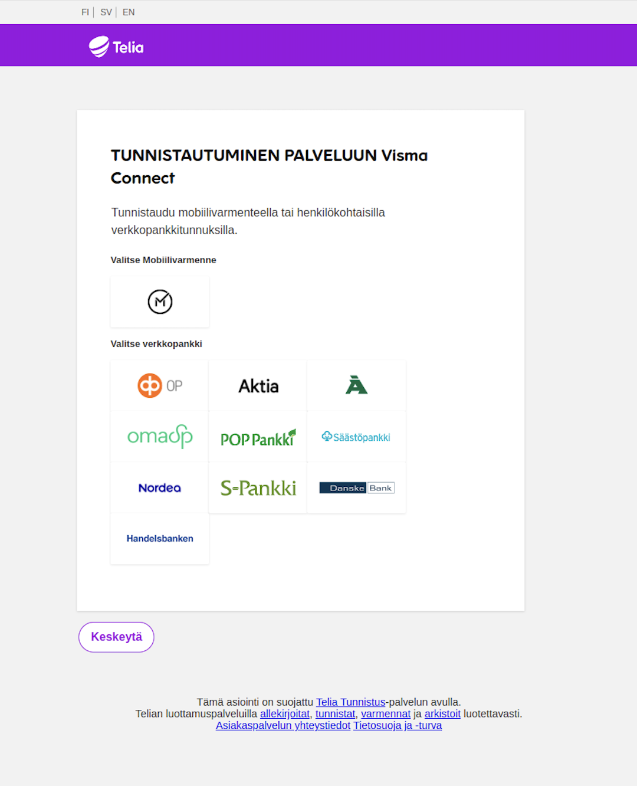The width and height of the screenshot is (637, 786).
Task: Choose the Handelsbanken logo
Action: point(160,539)
